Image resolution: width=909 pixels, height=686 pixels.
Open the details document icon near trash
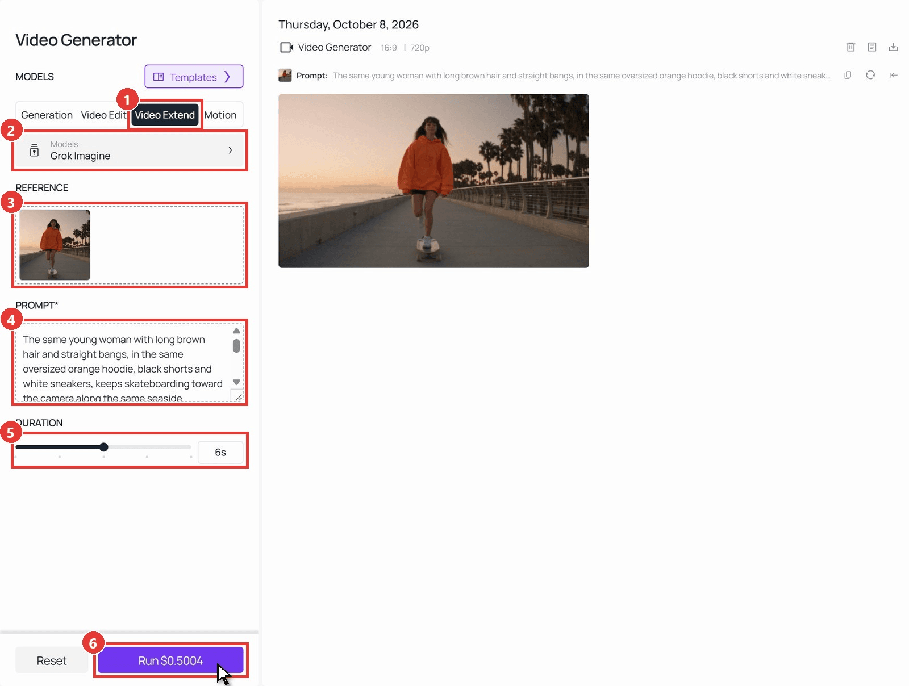(x=872, y=47)
